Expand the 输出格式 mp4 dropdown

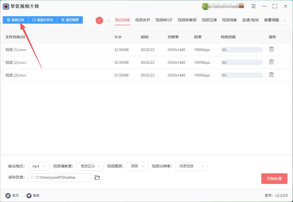click(39, 166)
